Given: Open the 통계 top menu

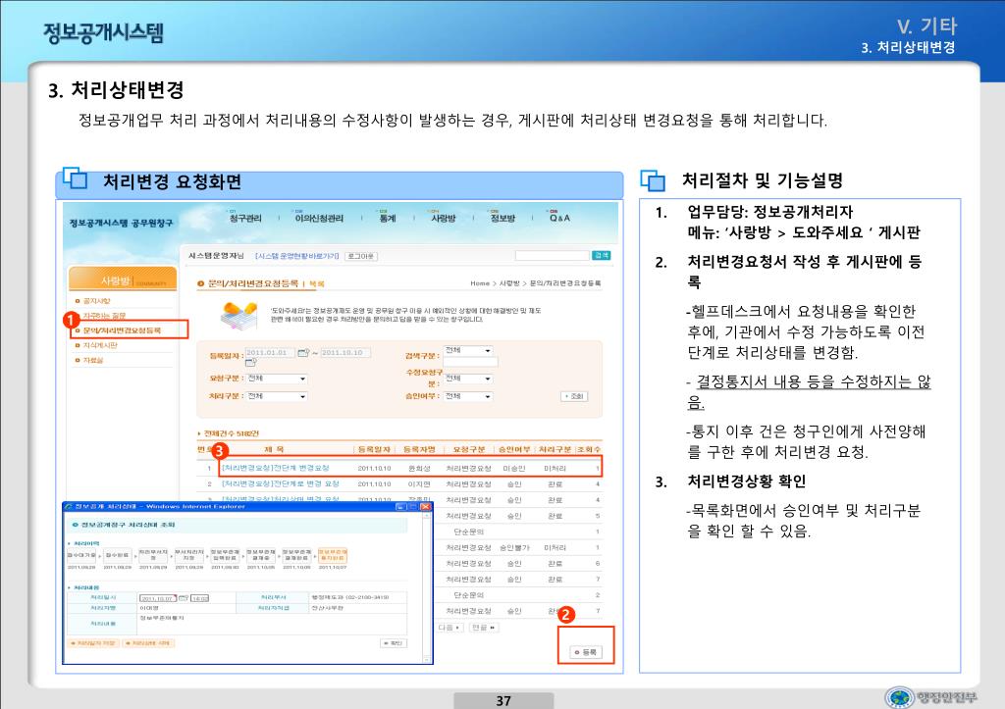Looking at the screenshot, I should 387,218.
